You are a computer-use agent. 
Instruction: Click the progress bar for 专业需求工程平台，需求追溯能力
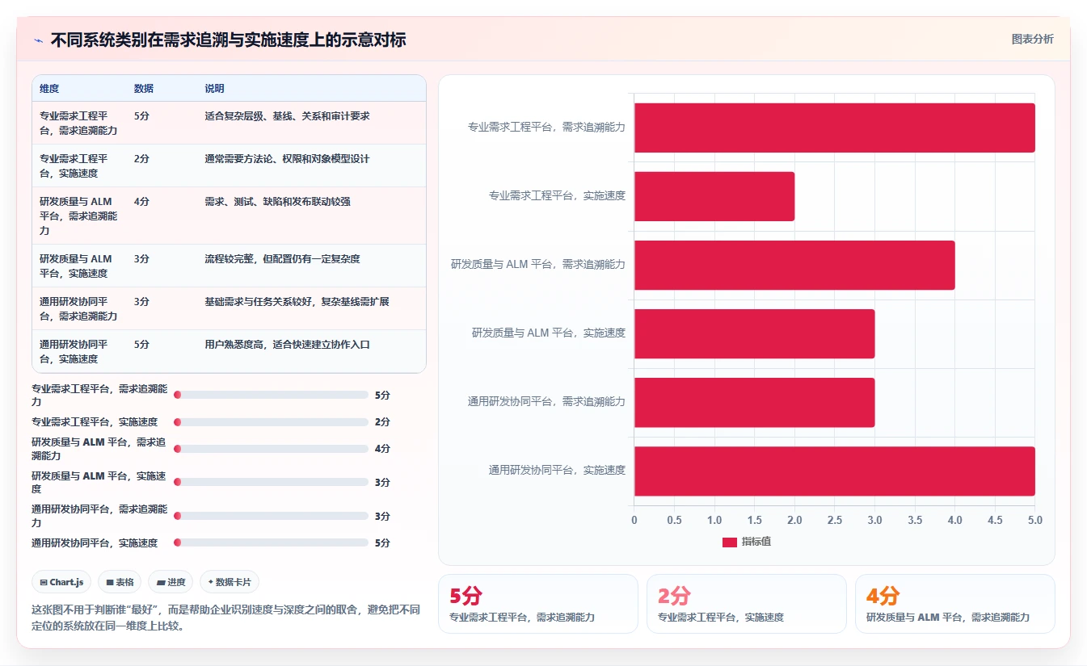271,395
